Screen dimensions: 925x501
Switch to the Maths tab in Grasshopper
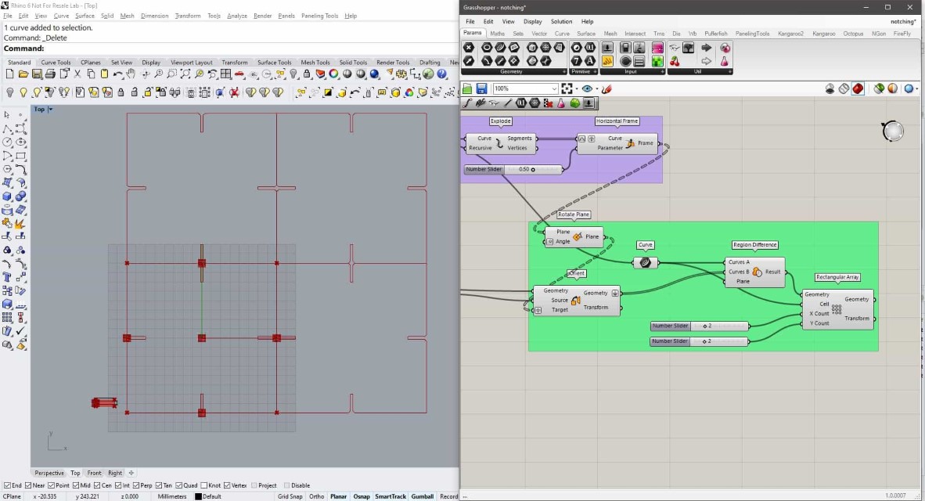pos(497,34)
